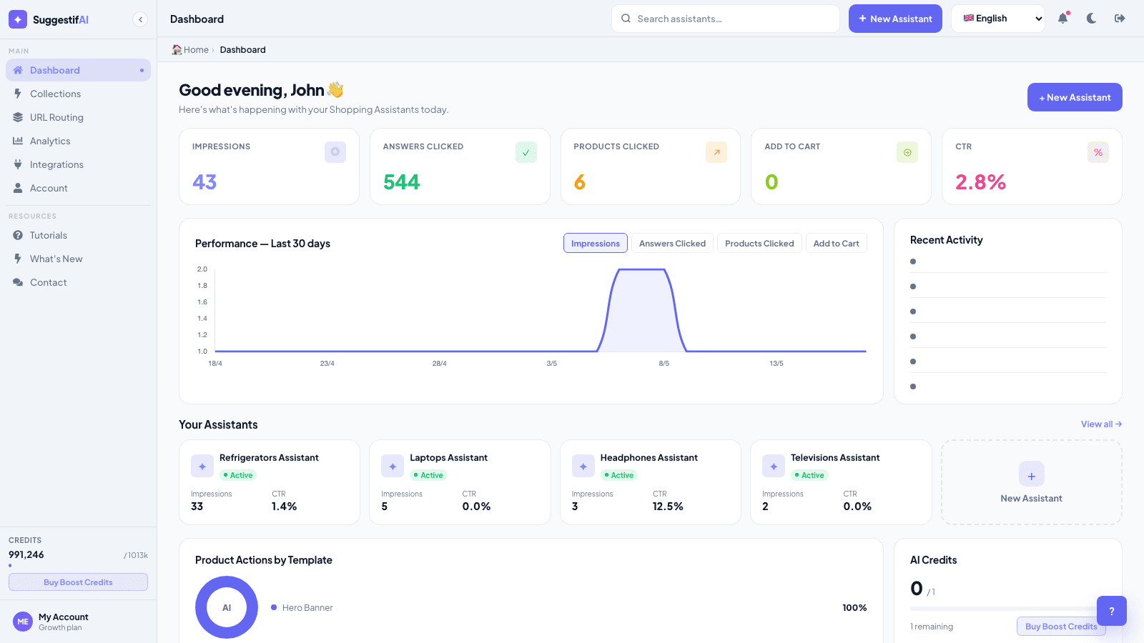Click the Impressions card icon
This screenshot has height=643, width=1144.
click(335, 152)
